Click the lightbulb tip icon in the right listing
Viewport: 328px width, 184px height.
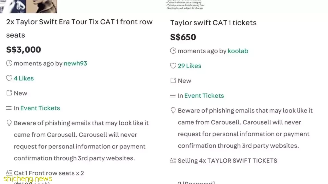point(173,110)
